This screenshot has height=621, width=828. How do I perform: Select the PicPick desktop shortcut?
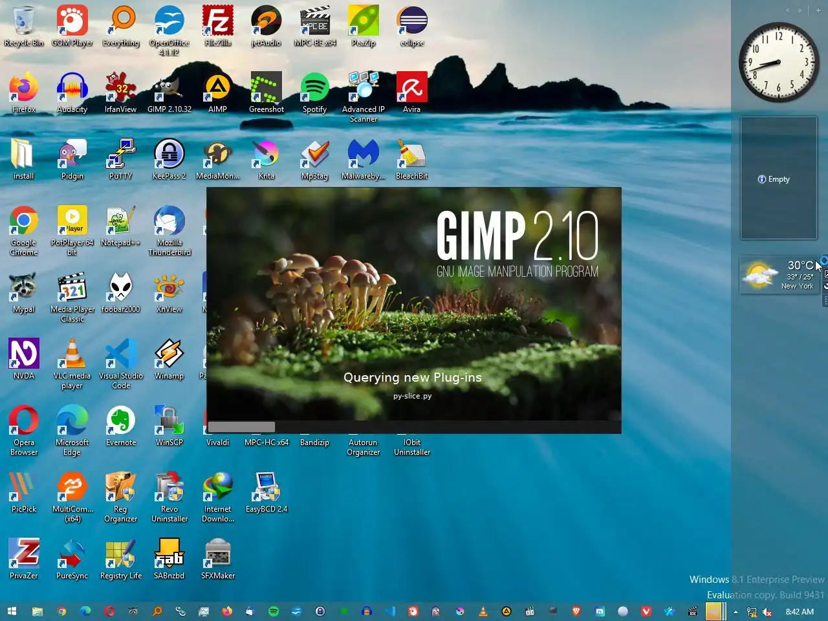tap(24, 492)
